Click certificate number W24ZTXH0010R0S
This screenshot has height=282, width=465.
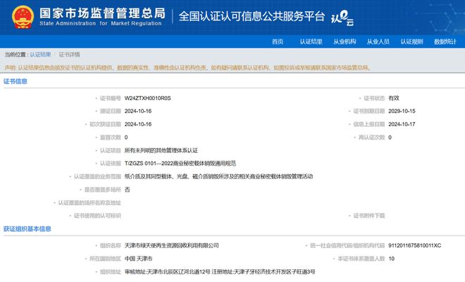148,98
